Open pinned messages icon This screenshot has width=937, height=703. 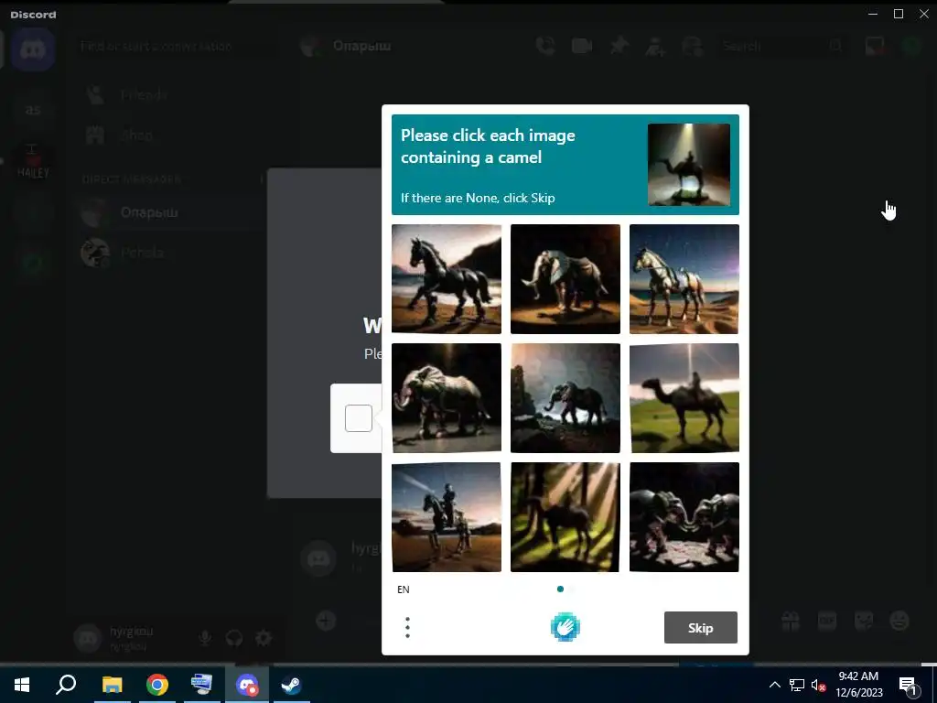[619, 46]
